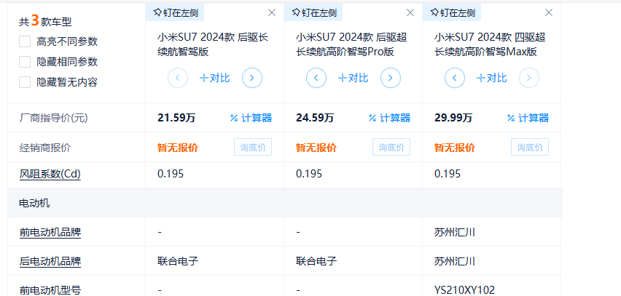Click the 24.59万 price
This screenshot has height=296, width=621.
tap(315, 118)
